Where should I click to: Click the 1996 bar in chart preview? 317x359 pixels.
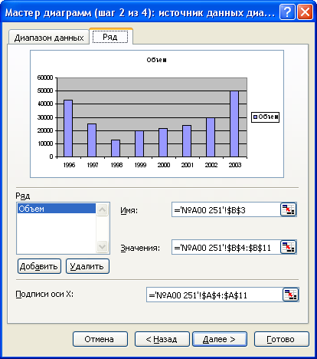(x=68, y=128)
